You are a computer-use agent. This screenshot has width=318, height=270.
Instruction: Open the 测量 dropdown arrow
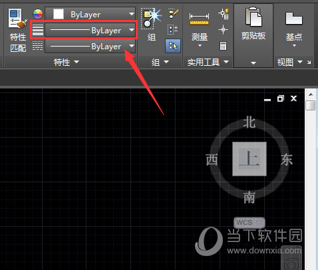(x=200, y=46)
